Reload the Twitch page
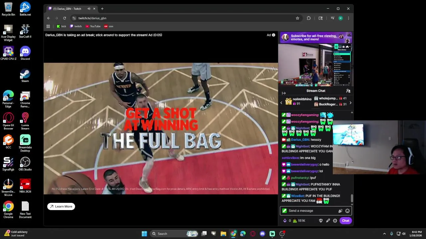The height and width of the screenshot is (239, 426). coord(65,18)
